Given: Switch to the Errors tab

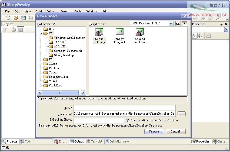Looking at the screenshot, I should (x=61, y=141).
